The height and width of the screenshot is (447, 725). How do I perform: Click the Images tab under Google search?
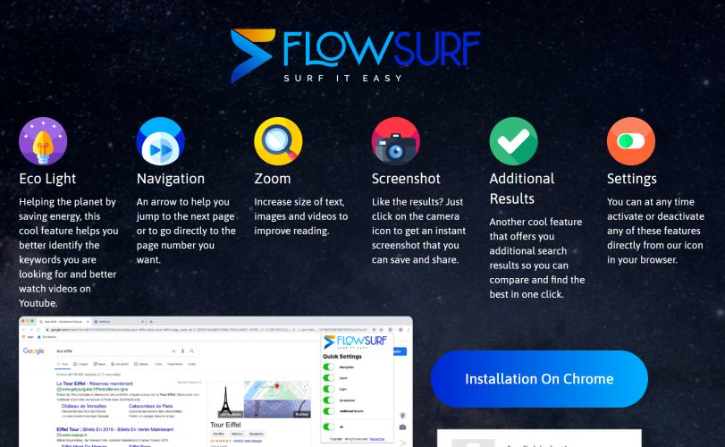point(80,364)
